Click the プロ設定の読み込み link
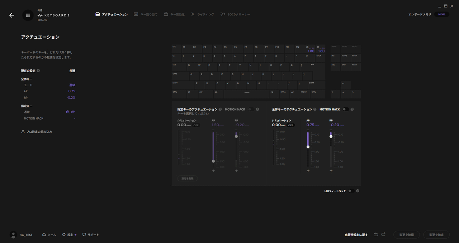 (x=37, y=131)
